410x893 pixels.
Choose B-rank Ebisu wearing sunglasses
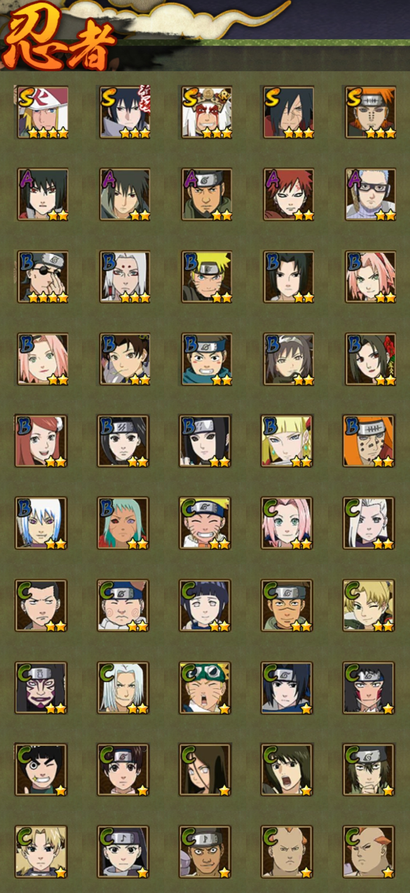pyautogui.click(x=42, y=277)
